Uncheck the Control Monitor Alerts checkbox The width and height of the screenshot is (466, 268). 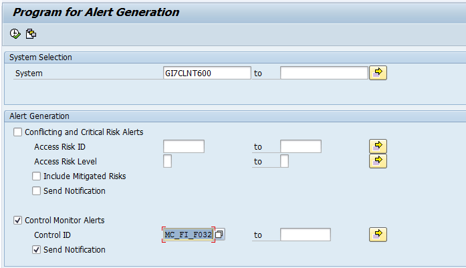click(x=18, y=220)
